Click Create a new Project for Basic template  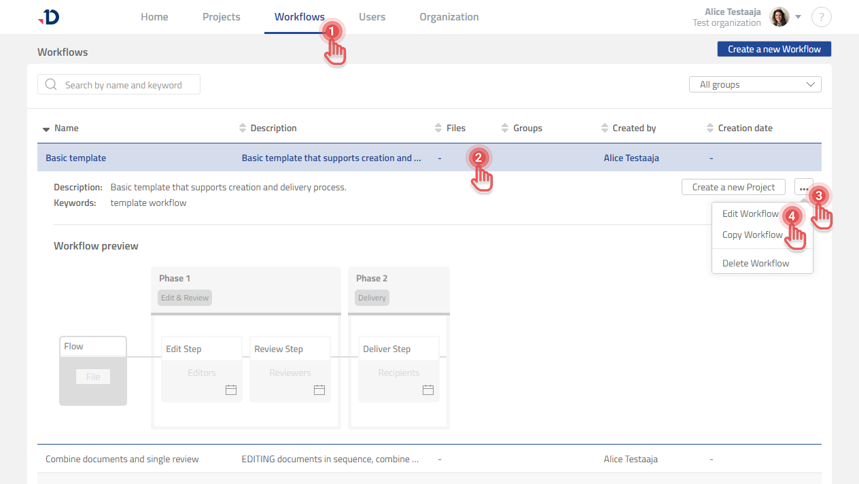[x=733, y=187]
